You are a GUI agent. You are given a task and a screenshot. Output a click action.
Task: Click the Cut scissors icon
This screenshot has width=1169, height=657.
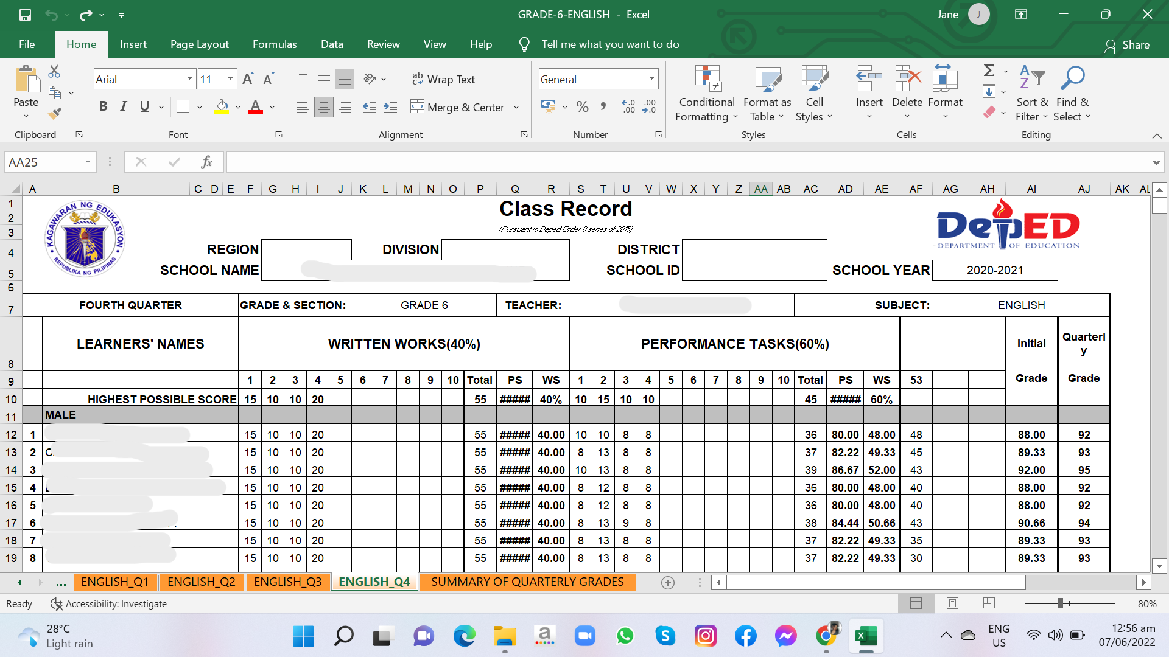54,72
